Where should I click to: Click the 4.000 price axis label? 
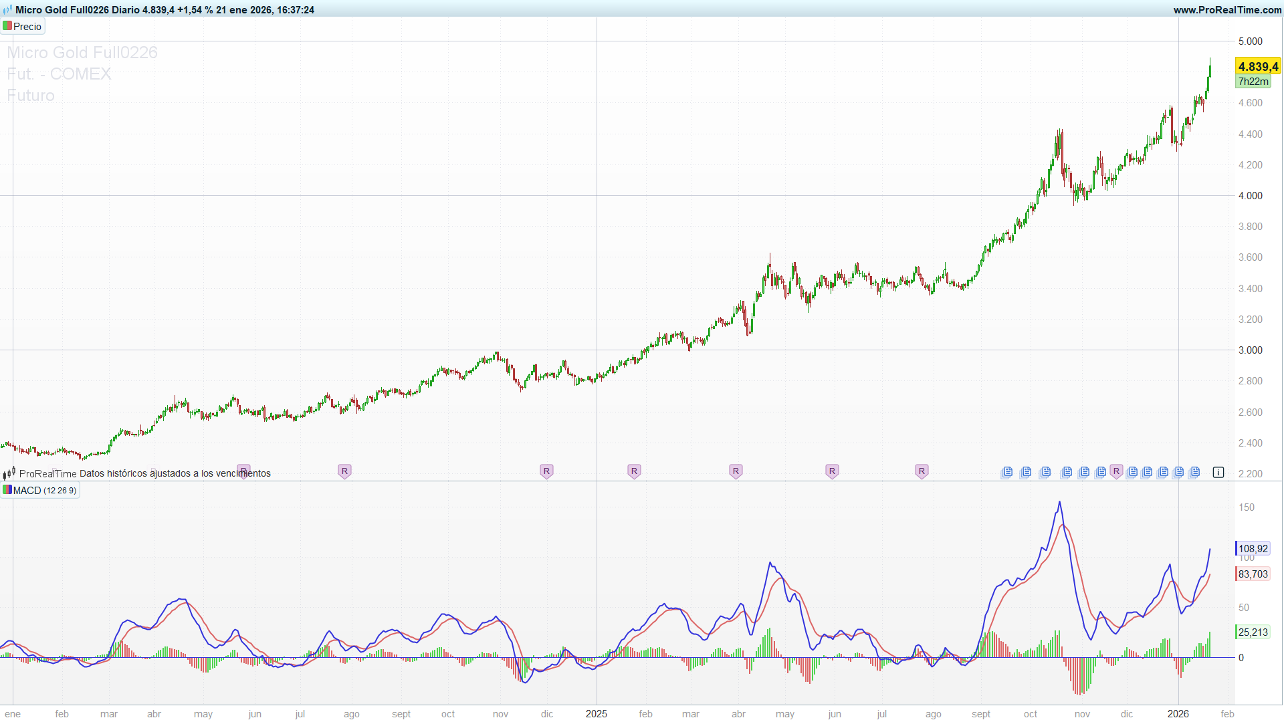[x=1251, y=196]
